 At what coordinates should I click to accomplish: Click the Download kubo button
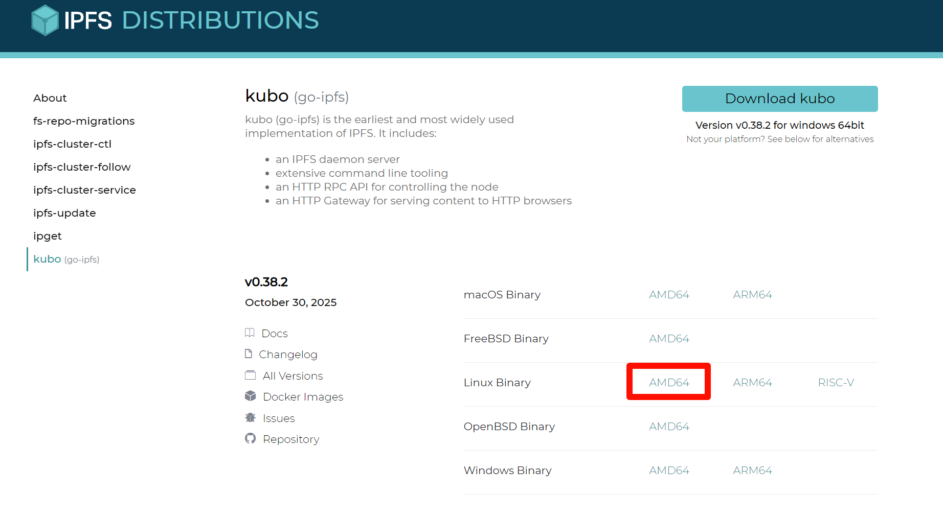pos(780,99)
